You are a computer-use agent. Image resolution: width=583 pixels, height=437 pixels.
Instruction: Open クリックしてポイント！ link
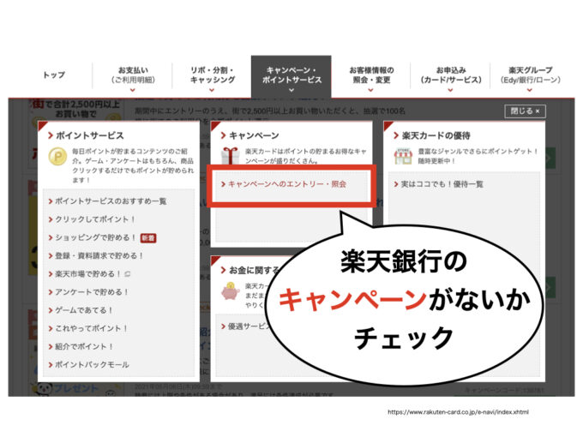95,219
